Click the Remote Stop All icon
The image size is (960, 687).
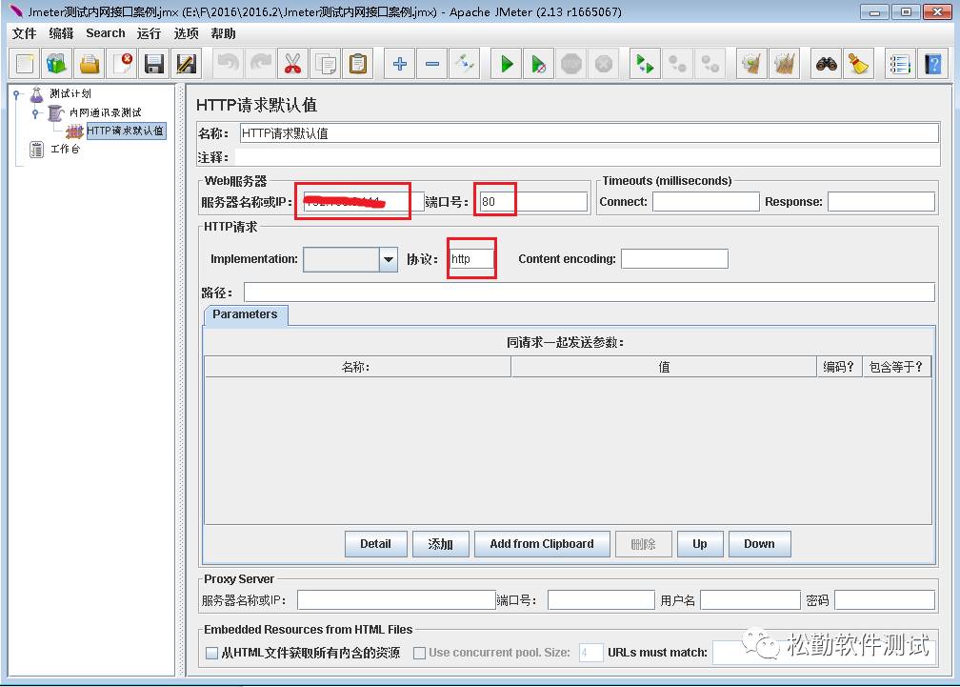pyautogui.click(x=678, y=64)
